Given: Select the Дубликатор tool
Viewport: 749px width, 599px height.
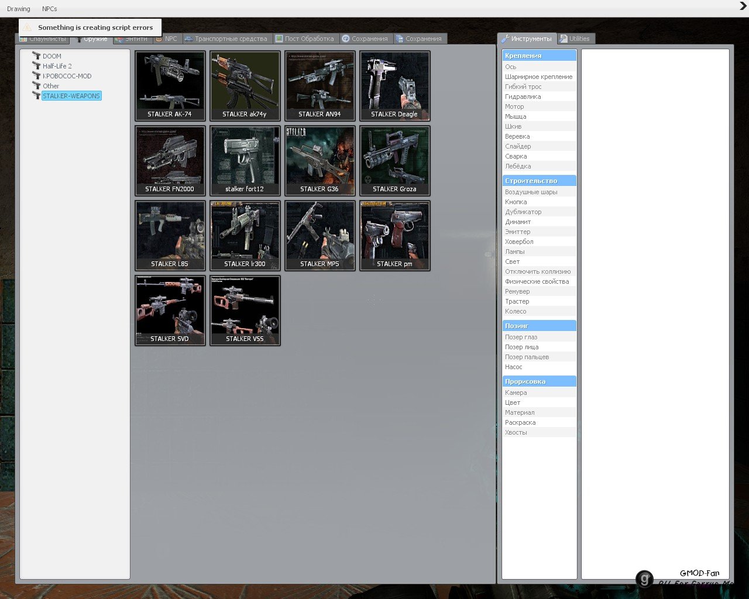Looking at the screenshot, I should click(x=539, y=212).
